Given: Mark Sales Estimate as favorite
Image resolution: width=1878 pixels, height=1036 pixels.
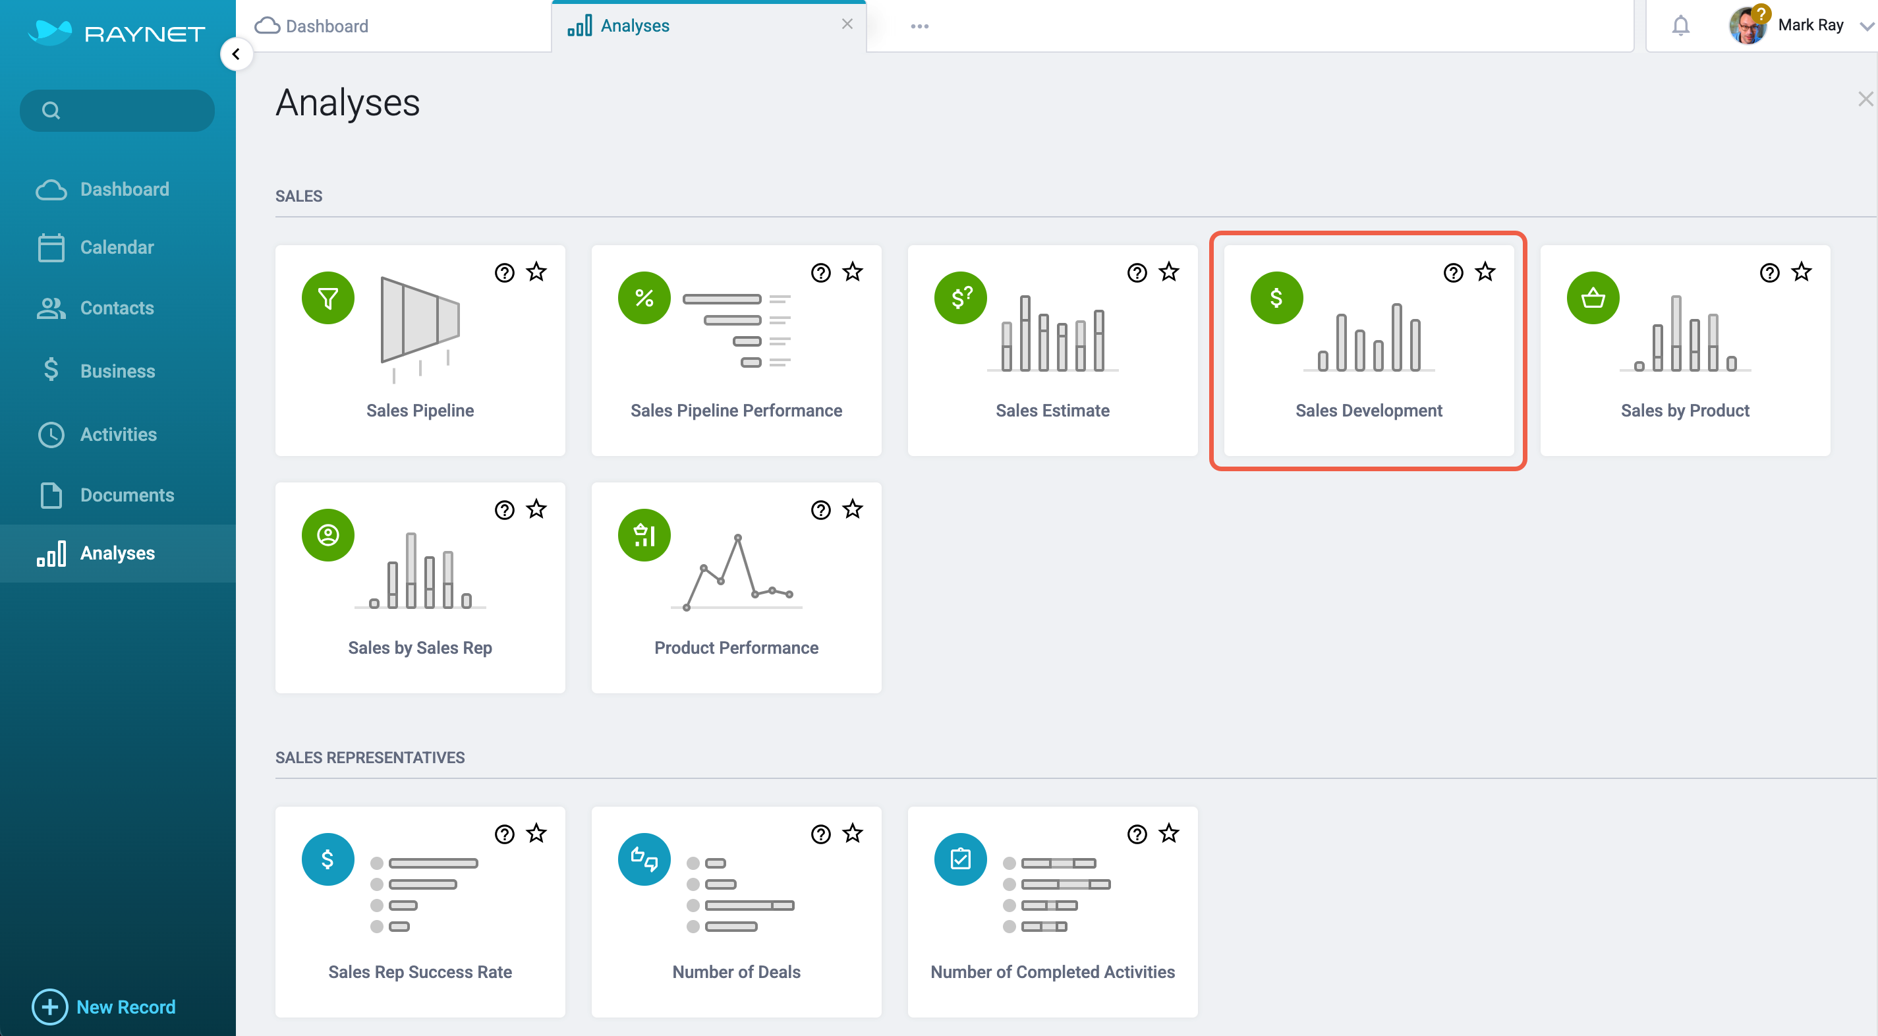Looking at the screenshot, I should [1170, 272].
